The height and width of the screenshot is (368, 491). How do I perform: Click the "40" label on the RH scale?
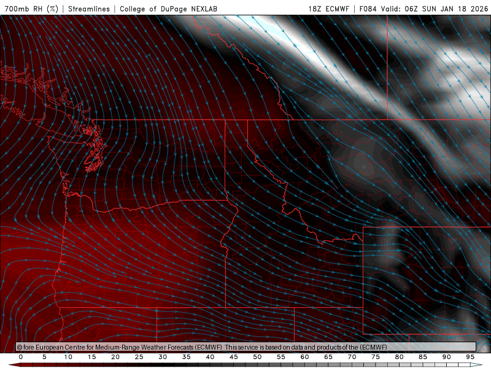(210, 357)
